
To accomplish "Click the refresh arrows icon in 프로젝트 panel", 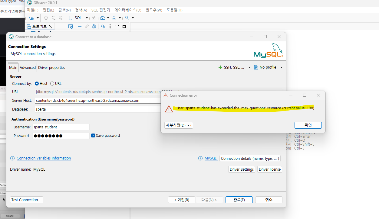I will click(x=103, y=27).
